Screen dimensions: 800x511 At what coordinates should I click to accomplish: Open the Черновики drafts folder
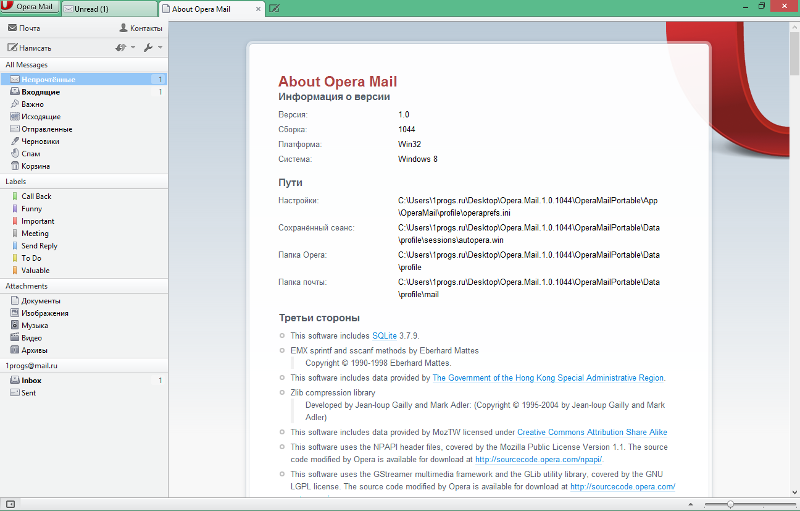click(x=84, y=141)
